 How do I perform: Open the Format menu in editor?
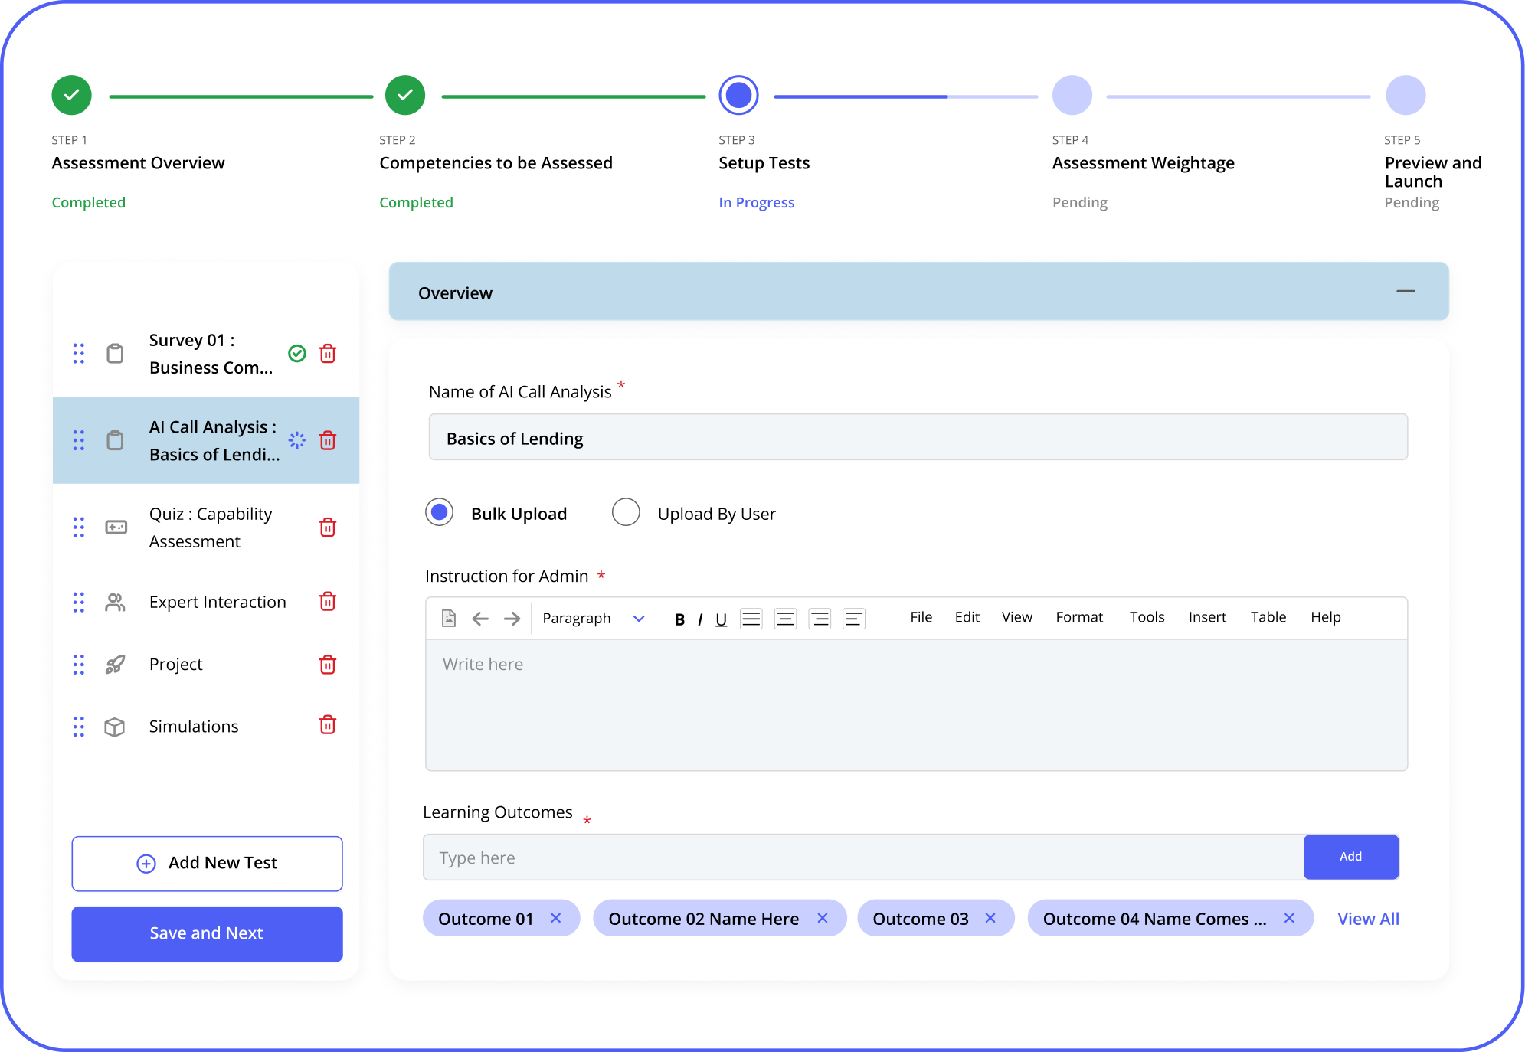pyautogui.click(x=1078, y=617)
